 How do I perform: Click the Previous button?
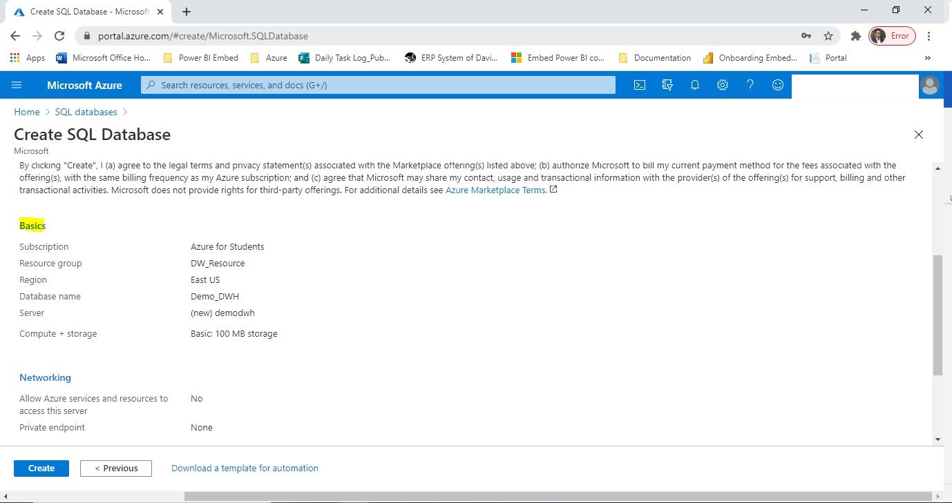pyautogui.click(x=116, y=468)
